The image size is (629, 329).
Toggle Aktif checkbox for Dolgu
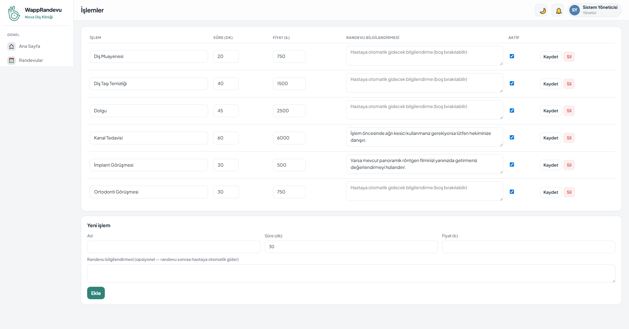pyautogui.click(x=512, y=111)
